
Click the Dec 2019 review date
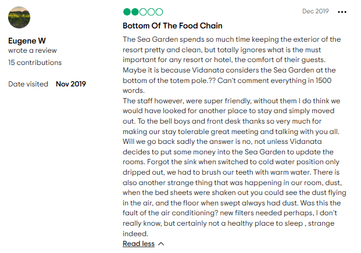click(x=316, y=12)
